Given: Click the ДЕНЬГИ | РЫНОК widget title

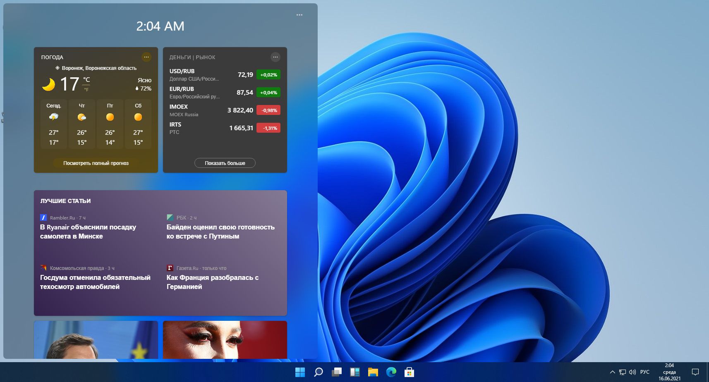Looking at the screenshot, I should (x=192, y=57).
